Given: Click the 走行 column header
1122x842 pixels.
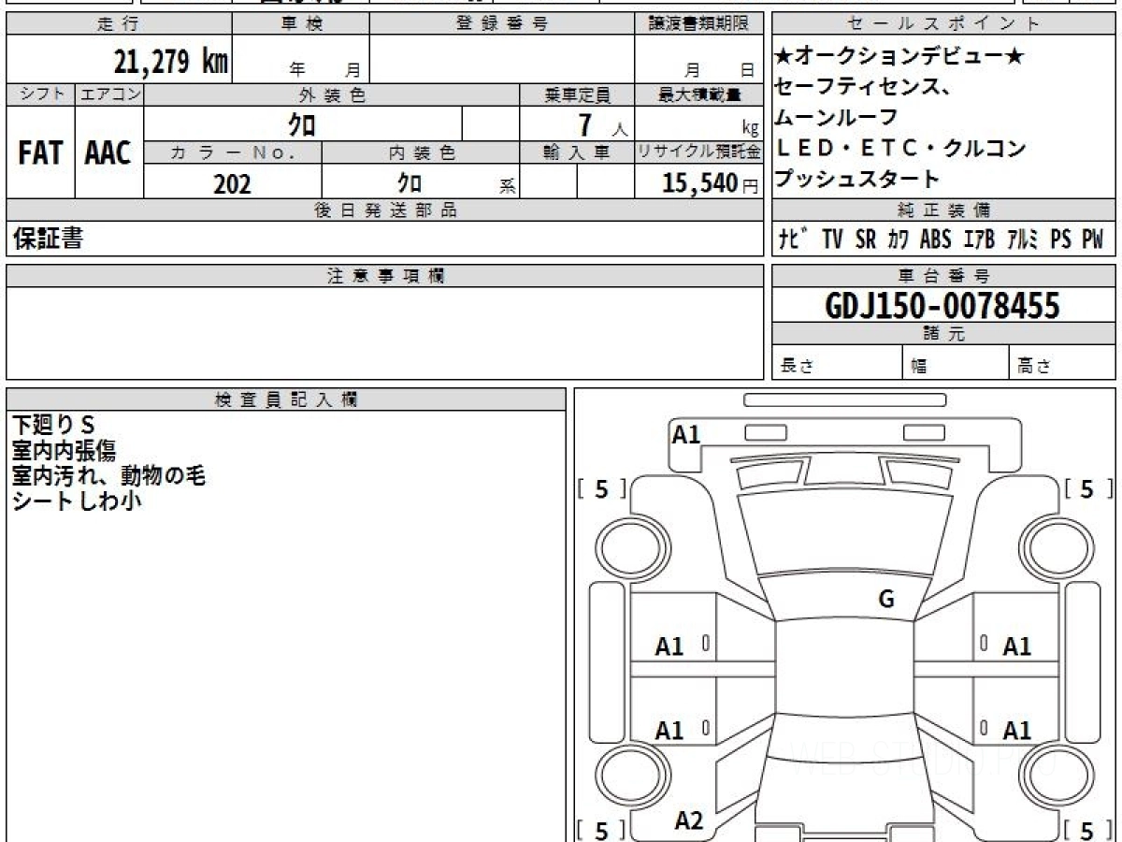Looking at the screenshot, I should (x=119, y=24).
